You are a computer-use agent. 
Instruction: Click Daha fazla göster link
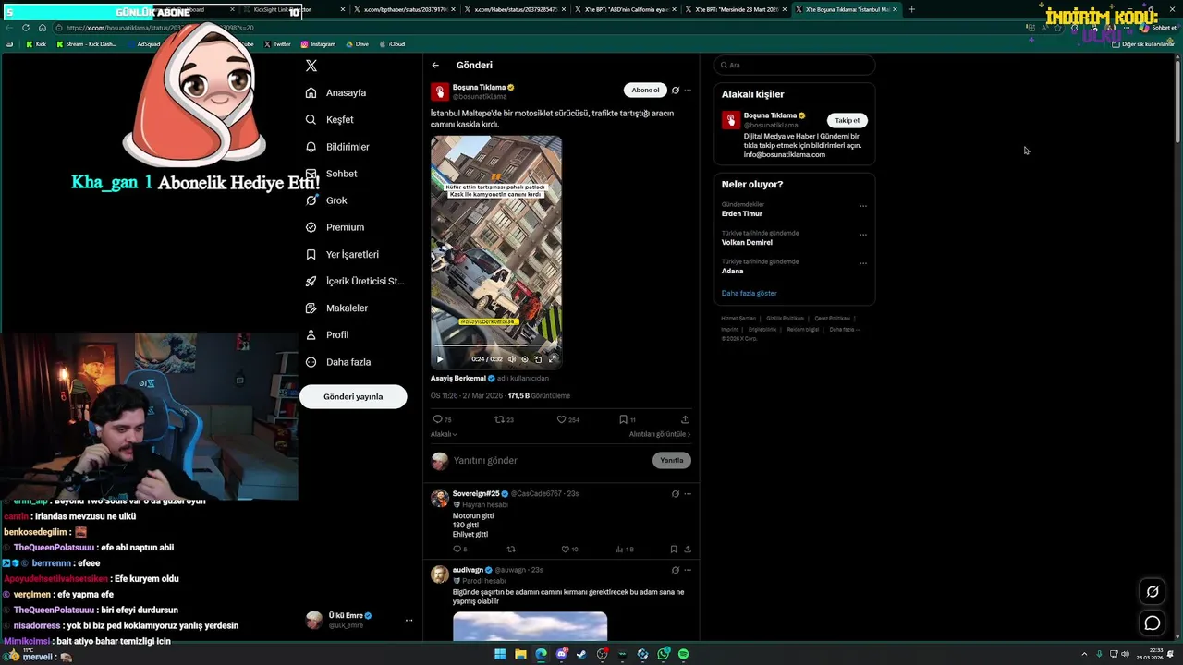pyautogui.click(x=750, y=293)
